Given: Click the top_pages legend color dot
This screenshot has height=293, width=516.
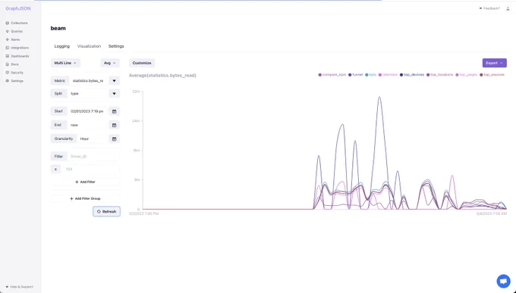Looking at the screenshot, I should pyautogui.click(x=457, y=75).
